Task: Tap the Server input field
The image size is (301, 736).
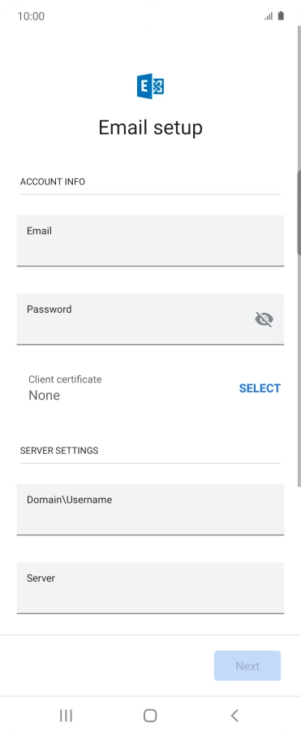Action: (151, 587)
